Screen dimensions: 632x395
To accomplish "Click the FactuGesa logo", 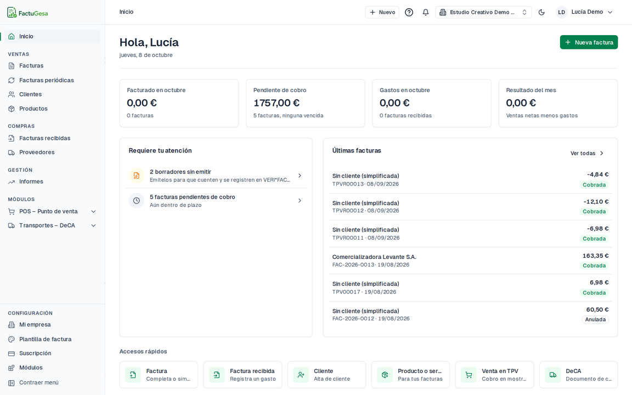I will tap(27, 13).
